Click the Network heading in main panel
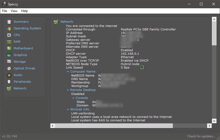 pyautogui.click(x=67, y=22)
